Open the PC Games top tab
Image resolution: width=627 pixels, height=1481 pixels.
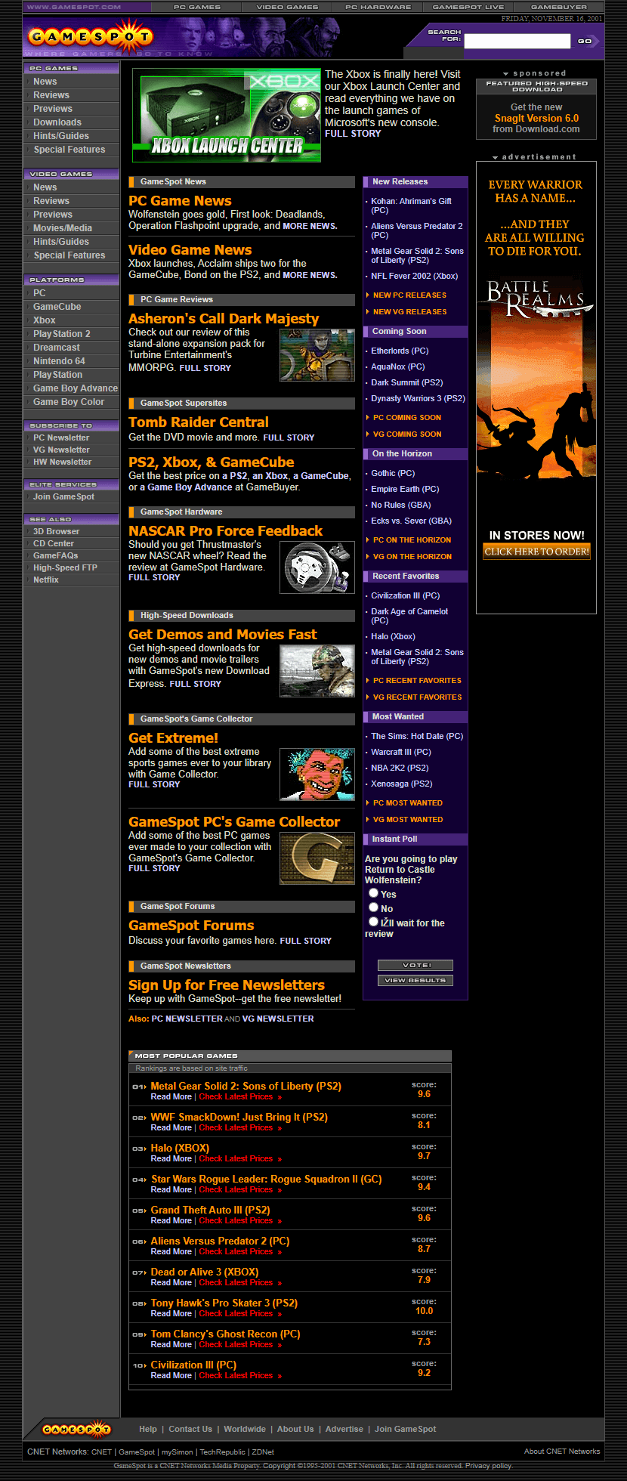[x=196, y=7]
